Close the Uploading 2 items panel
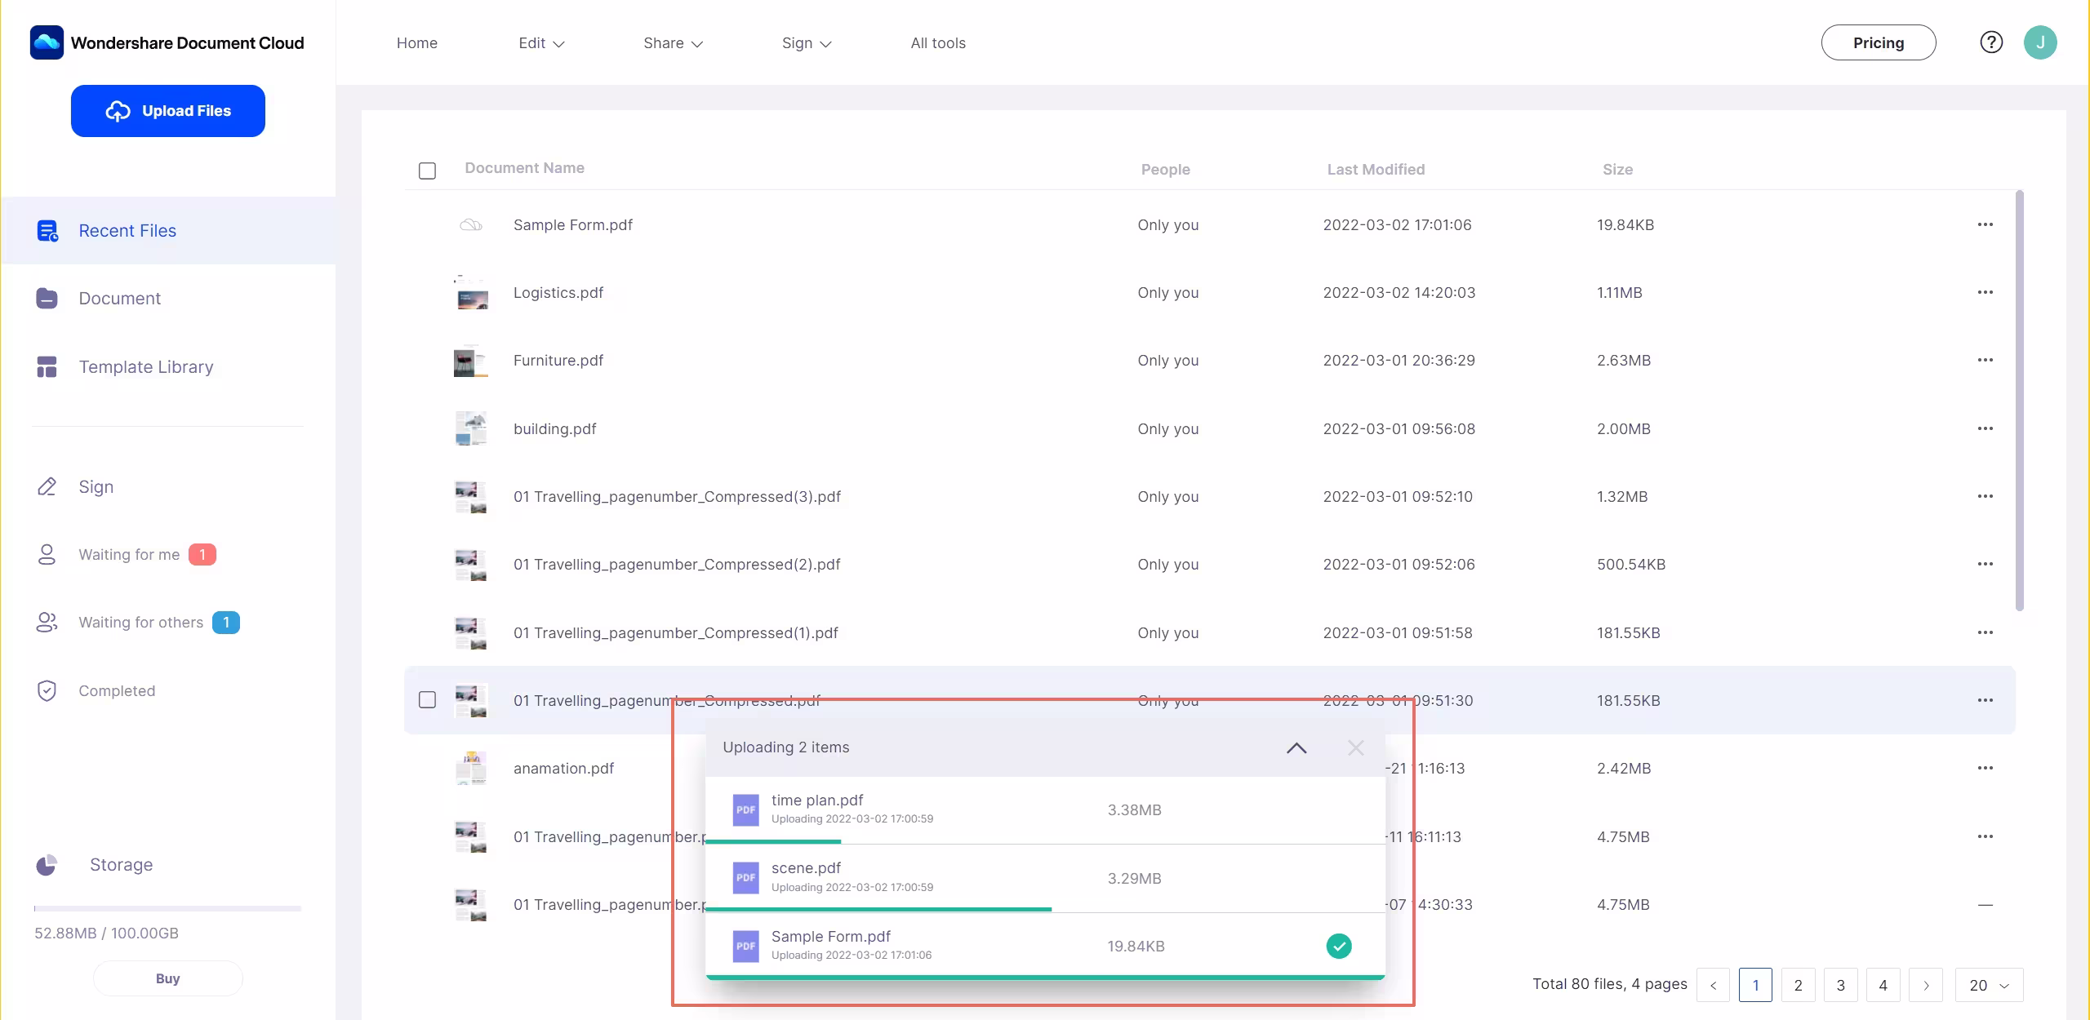2090x1020 pixels. tap(1355, 747)
